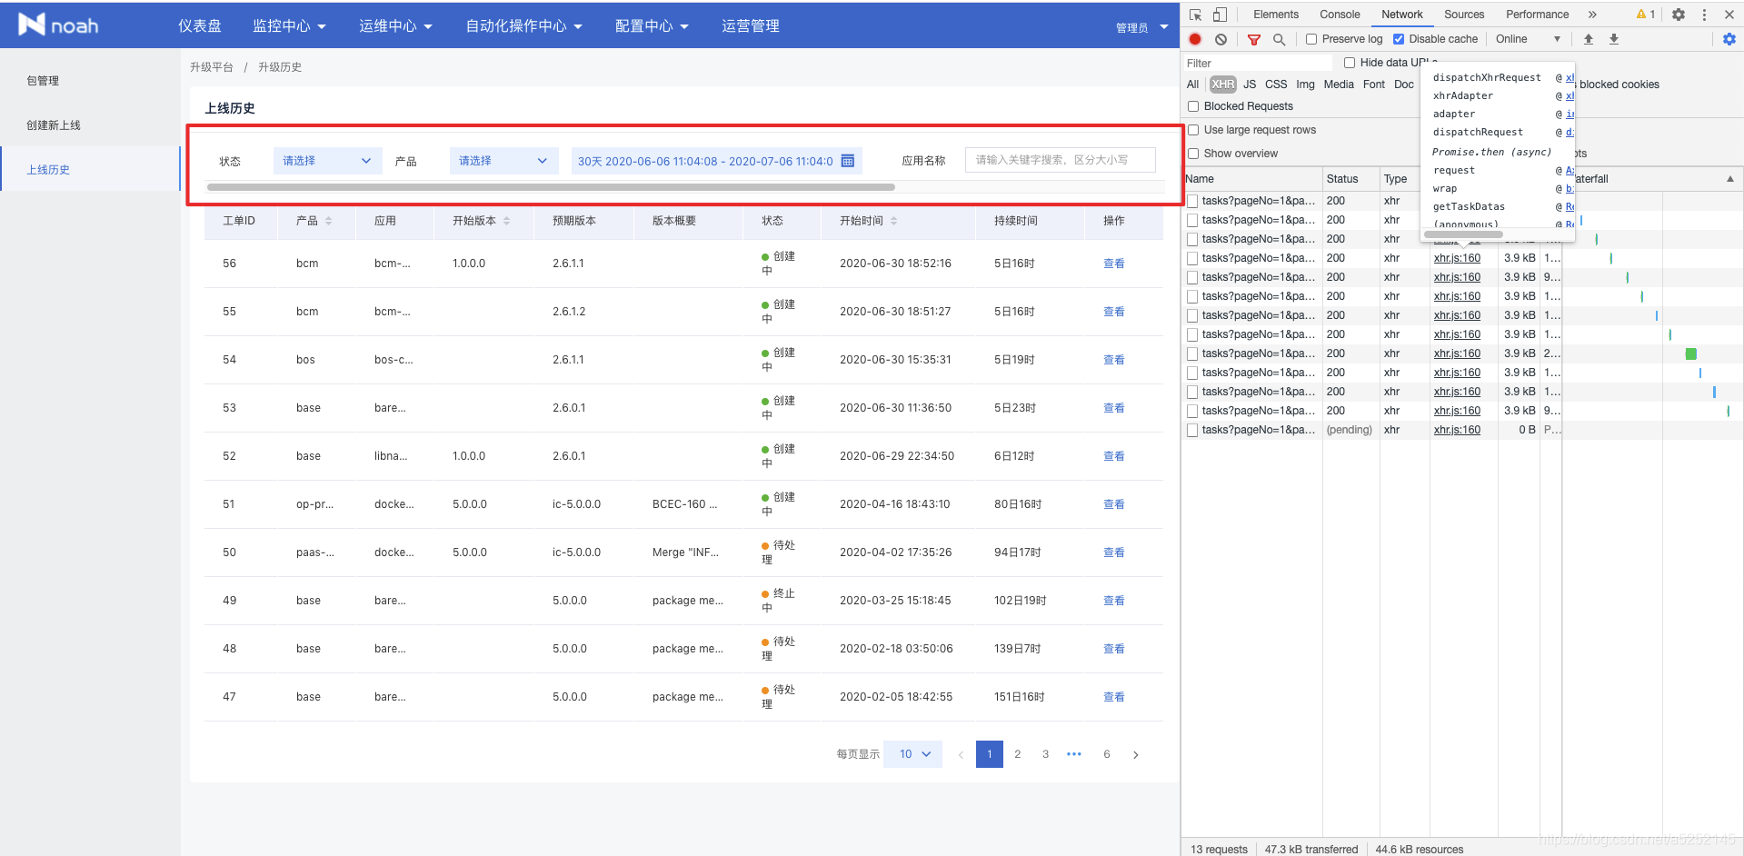1744x856 pixels.
Task: Filter requests by JS type
Action: 1250,85
